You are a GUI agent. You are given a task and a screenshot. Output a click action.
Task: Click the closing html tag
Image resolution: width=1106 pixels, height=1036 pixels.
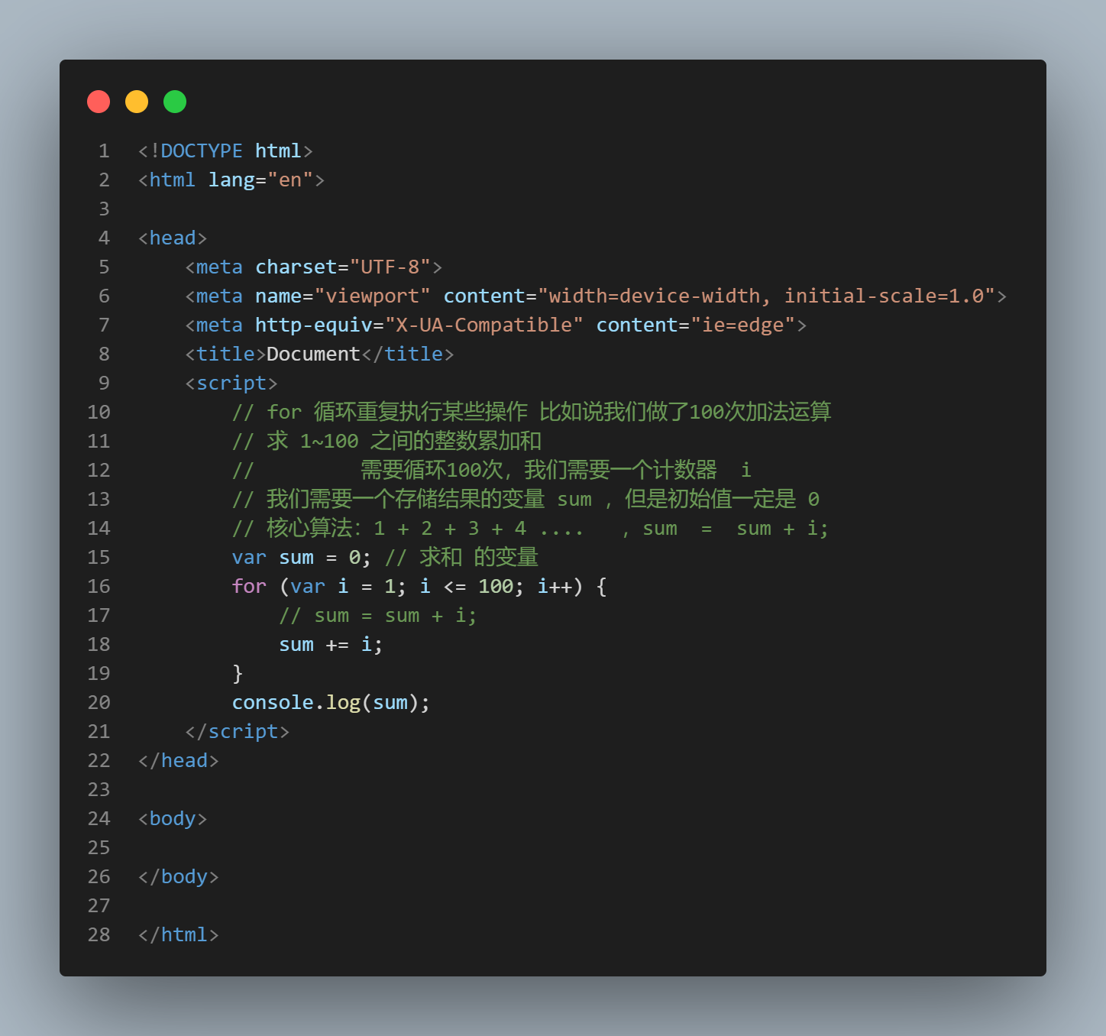point(179,935)
